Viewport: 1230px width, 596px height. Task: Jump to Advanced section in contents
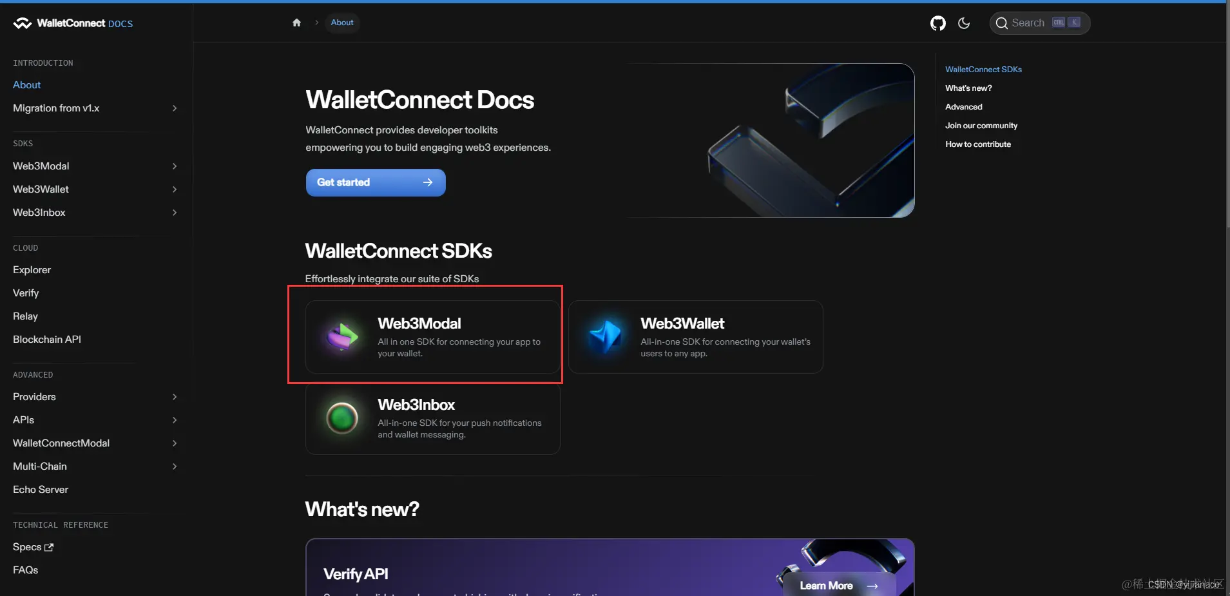point(964,107)
